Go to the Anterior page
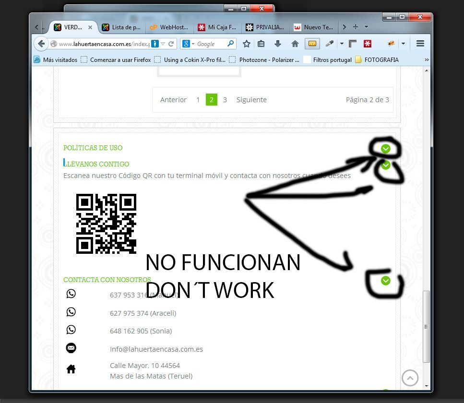The height and width of the screenshot is (403, 464). click(x=173, y=100)
